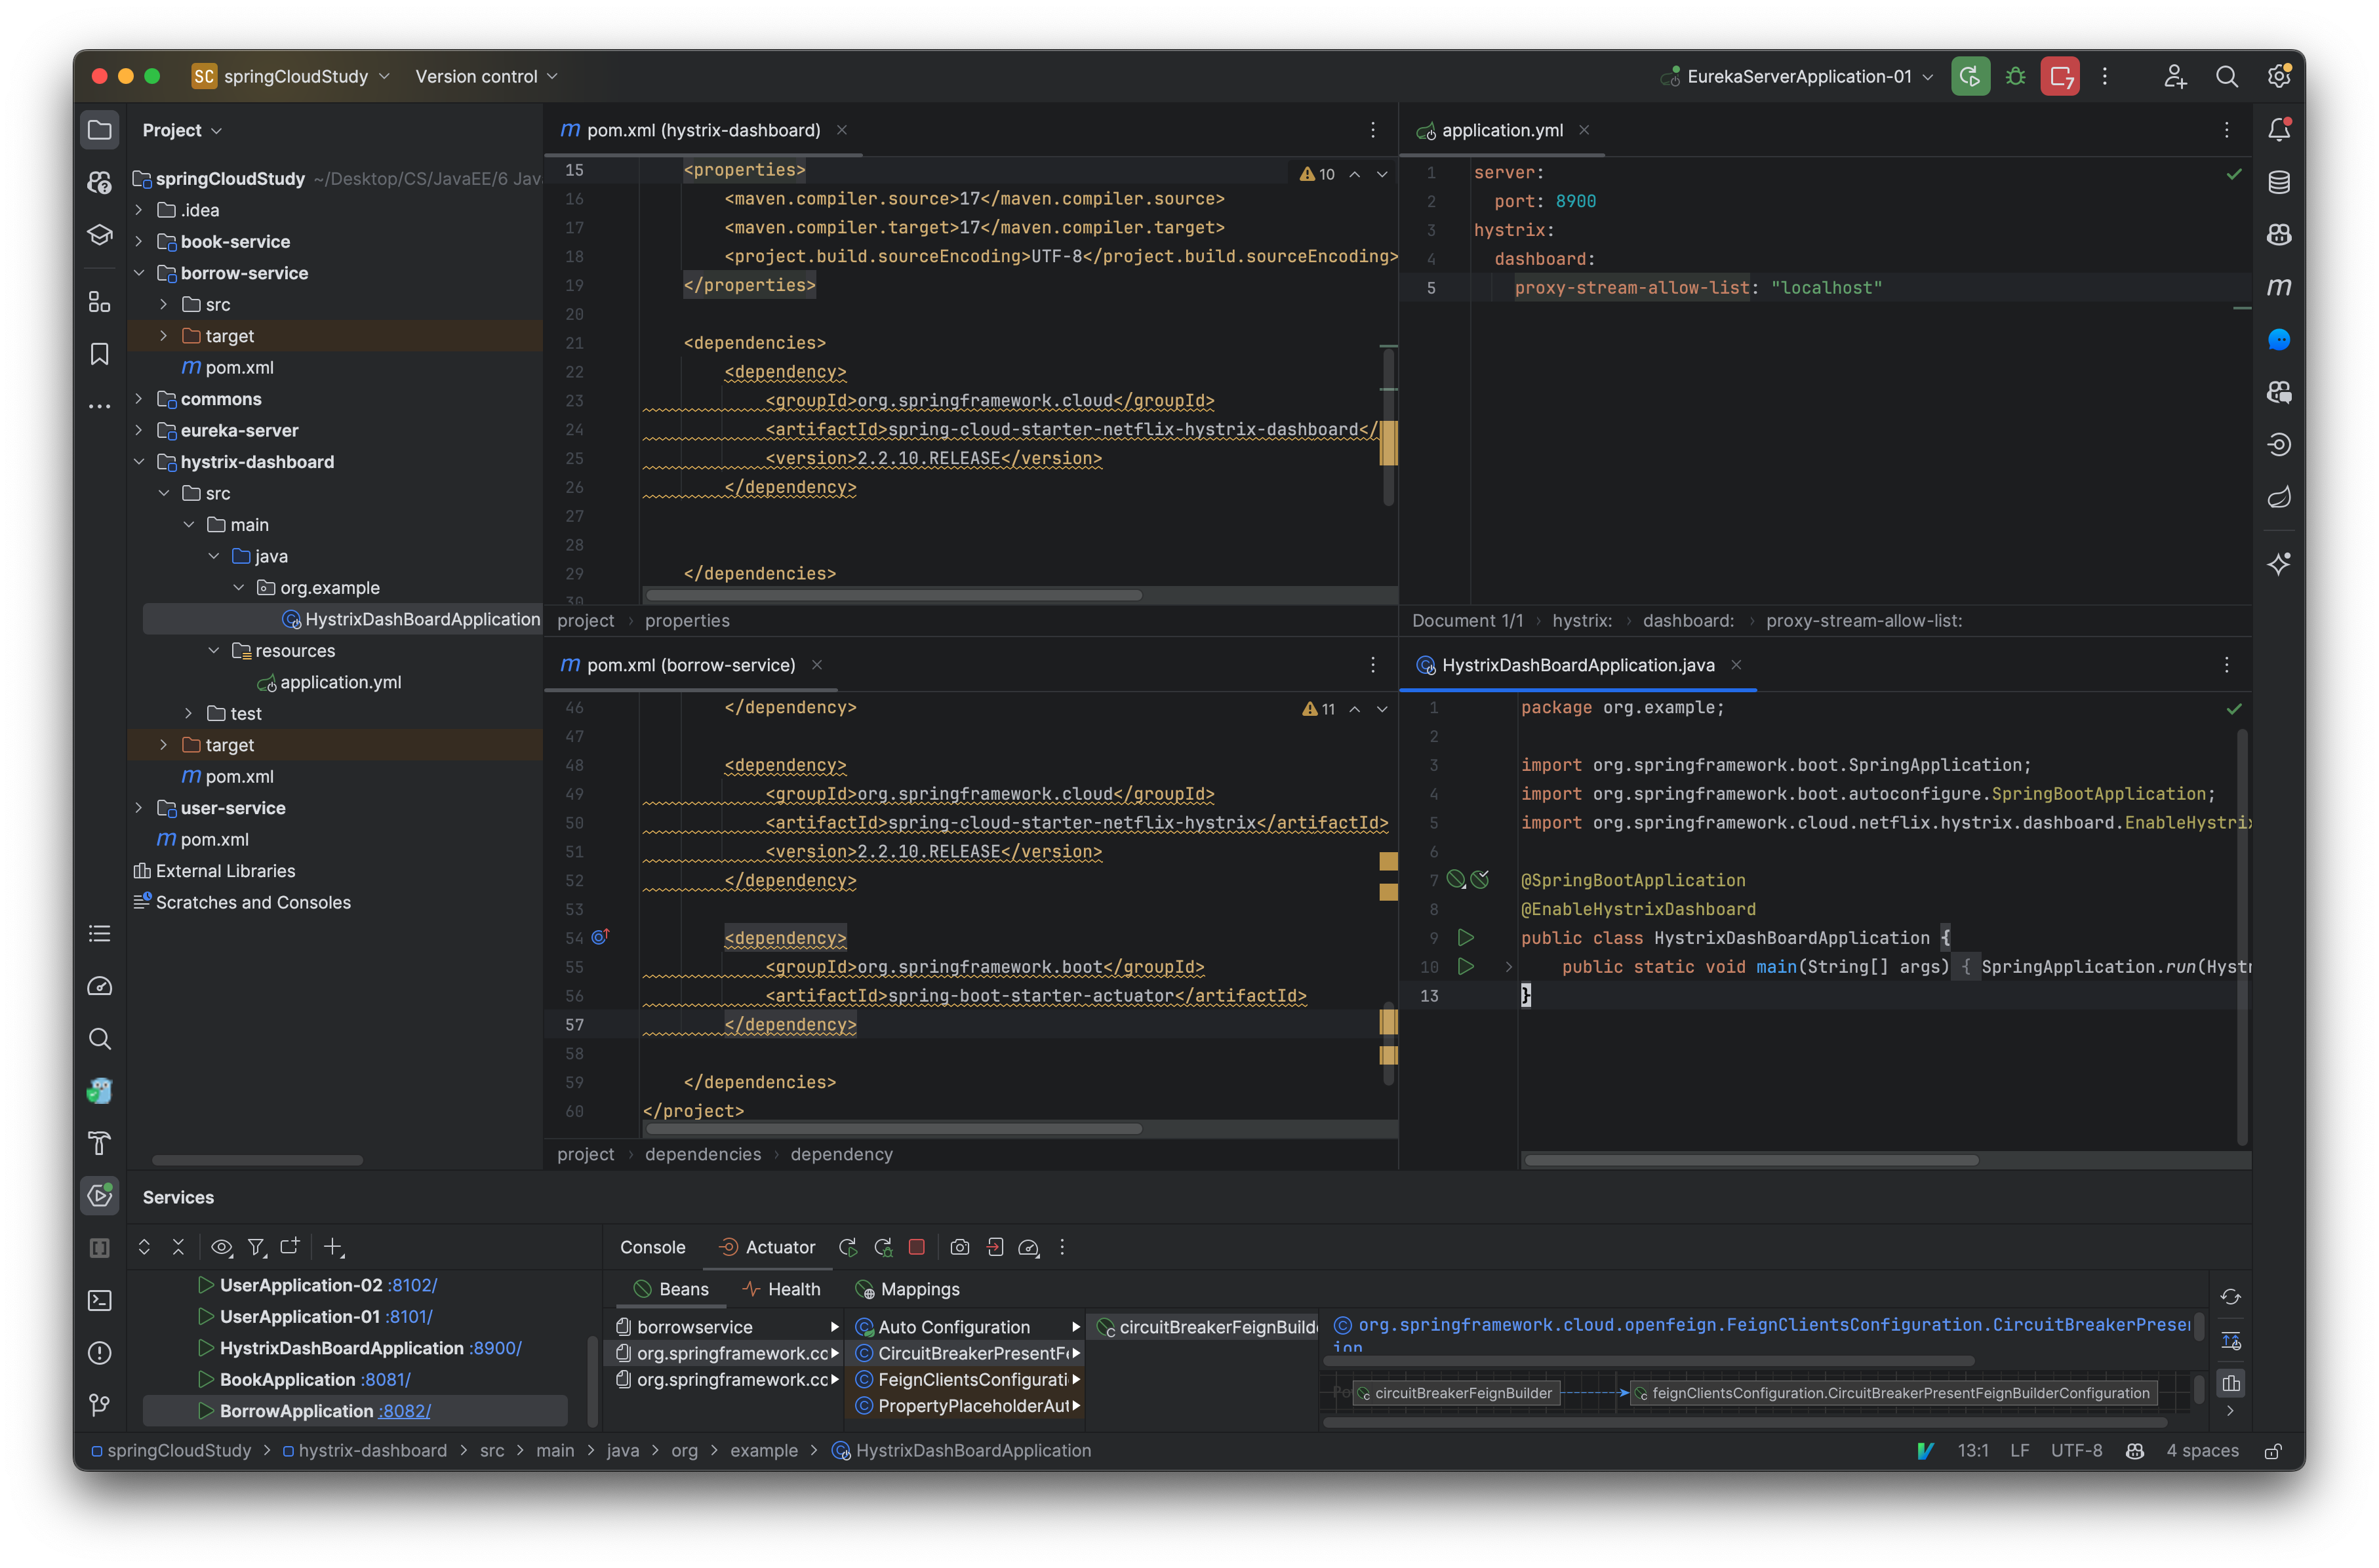
Task: Run HystrixDashBoardApplication via gutter run arrow
Action: coord(1467,937)
